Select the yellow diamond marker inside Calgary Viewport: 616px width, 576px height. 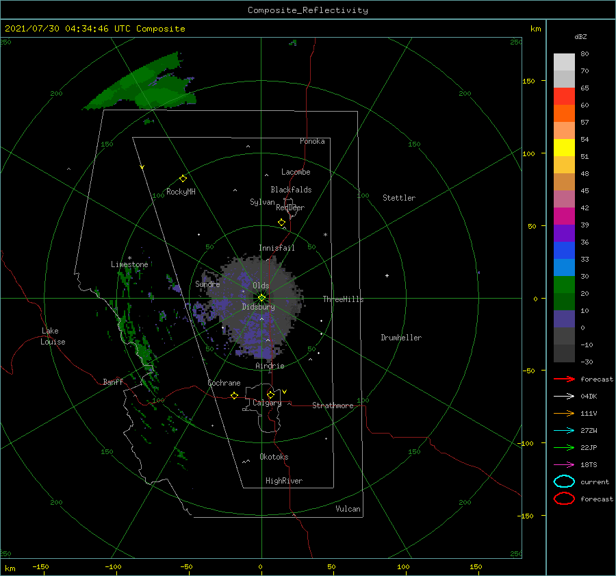click(270, 395)
